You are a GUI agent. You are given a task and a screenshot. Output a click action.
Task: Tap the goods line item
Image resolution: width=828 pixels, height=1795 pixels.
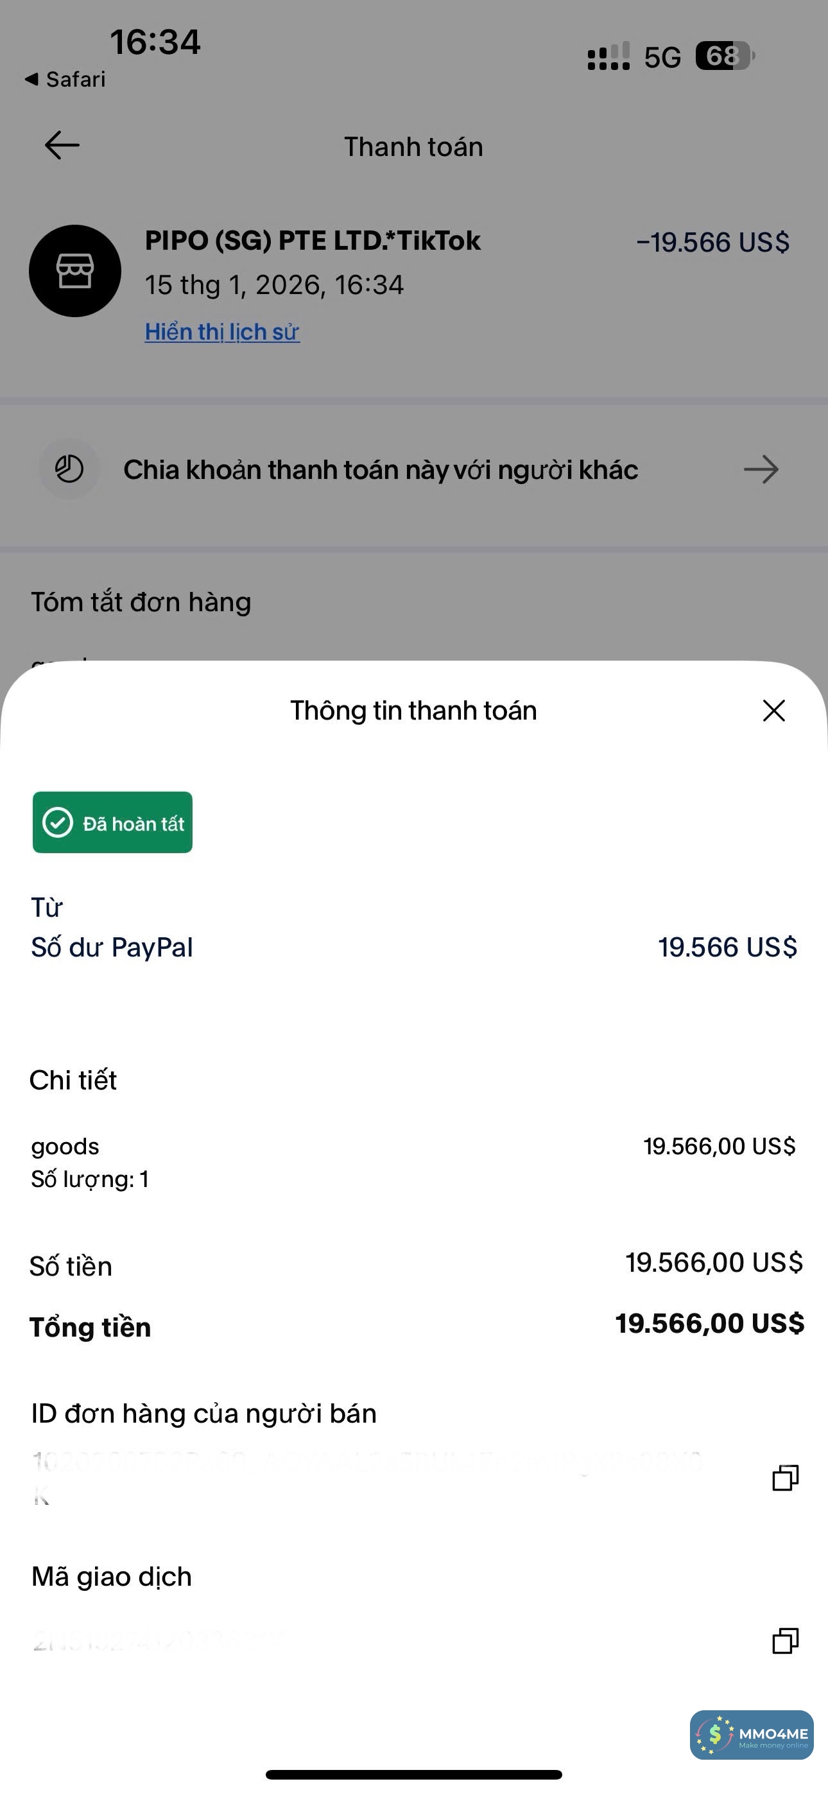coord(65,1146)
